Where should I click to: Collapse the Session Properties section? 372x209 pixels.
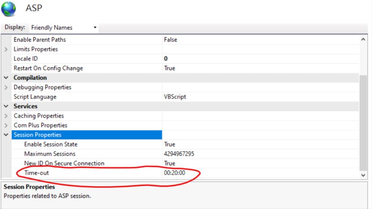(x=6, y=135)
